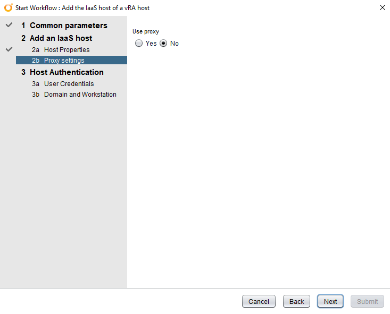
Task: Click the orange vRealize Orchestrator title icon
Action: pos(8,7)
